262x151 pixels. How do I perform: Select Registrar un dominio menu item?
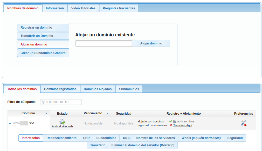43,28
